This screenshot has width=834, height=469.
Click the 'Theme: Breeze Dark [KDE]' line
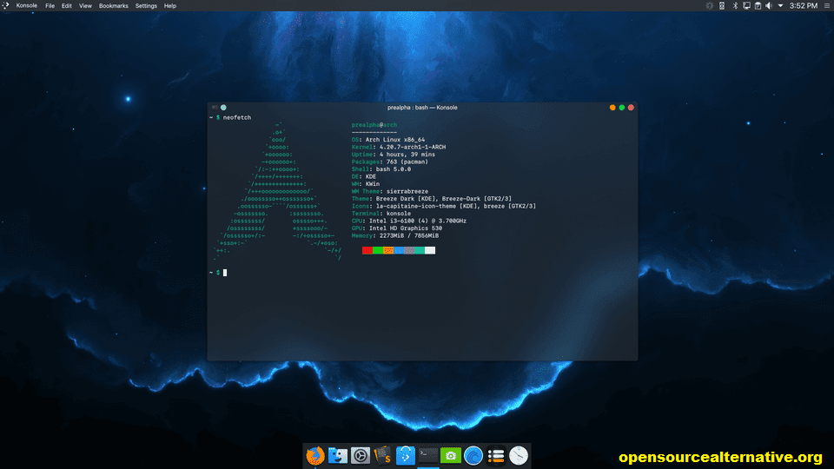click(432, 199)
